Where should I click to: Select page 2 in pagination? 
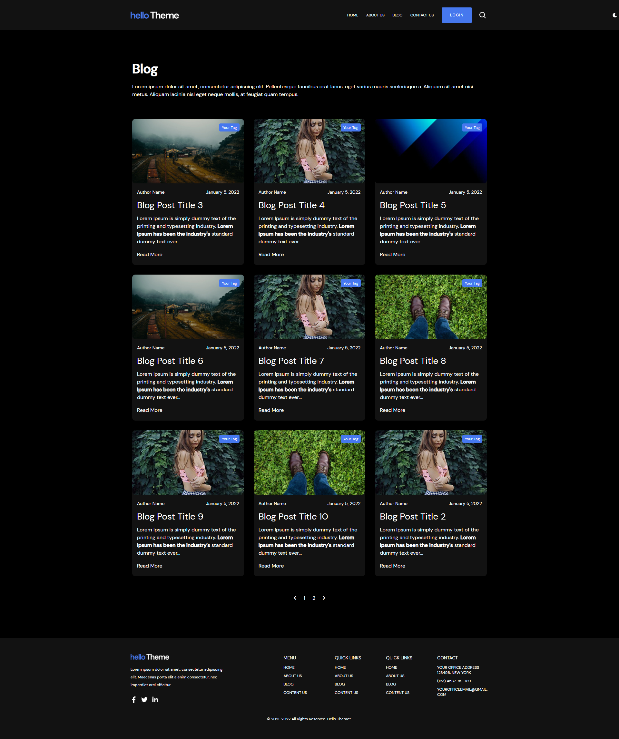pyautogui.click(x=314, y=598)
